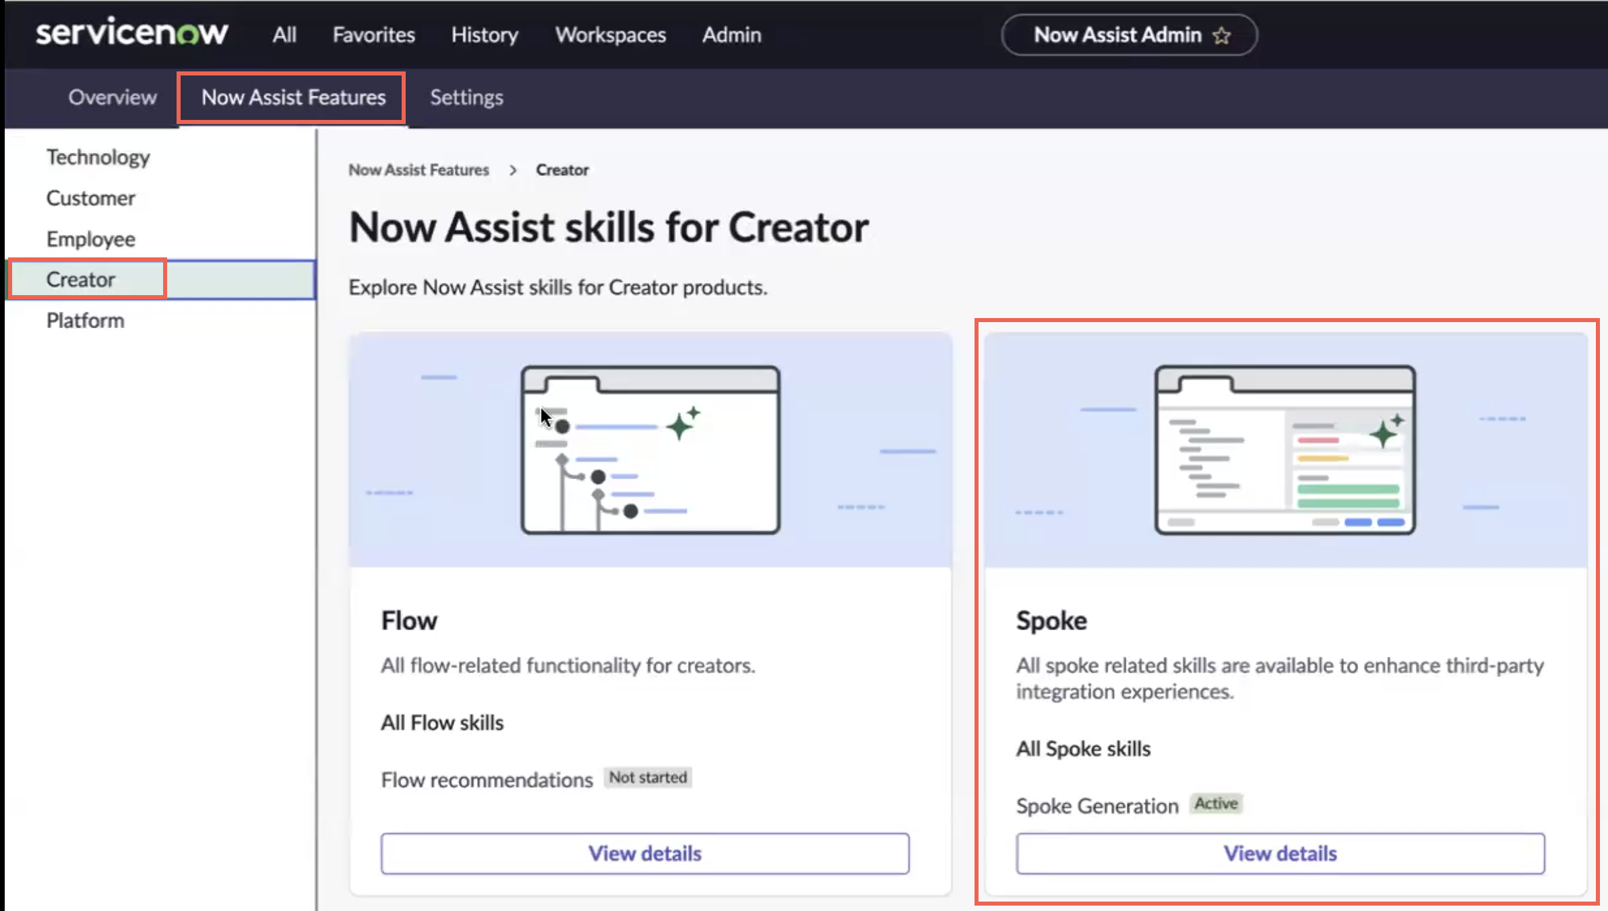This screenshot has height=911, width=1608.
Task: Click Flow recommendations skill text
Action: pyautogui.click(x=487, y=780)
